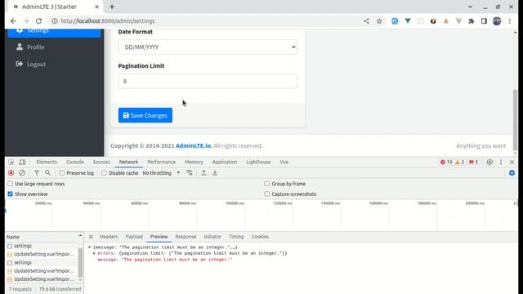
Task: Open network settings blue gear icon
Action: click(x=512, y=173)
